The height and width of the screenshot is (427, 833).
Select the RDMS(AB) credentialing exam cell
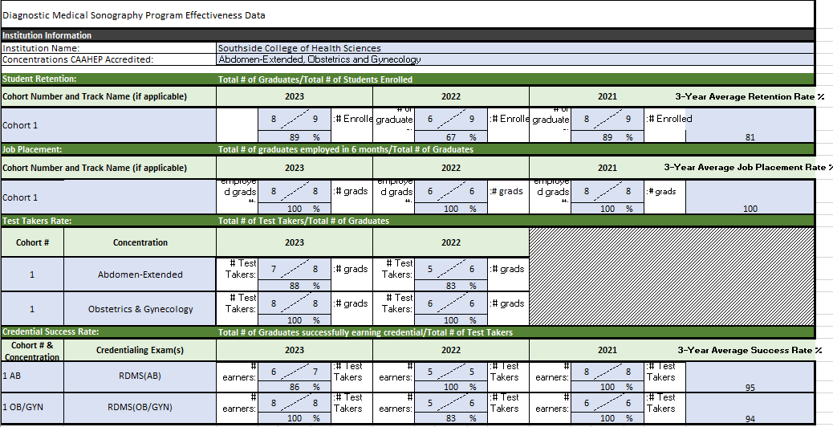coord(140,374)
